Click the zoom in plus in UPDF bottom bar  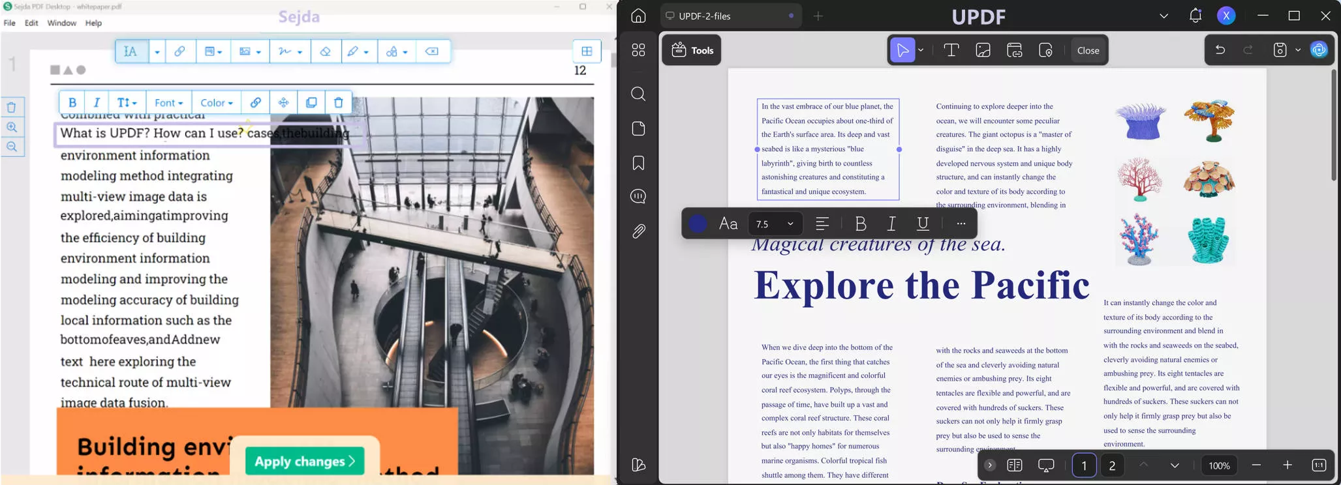(x=1287, y=465)
